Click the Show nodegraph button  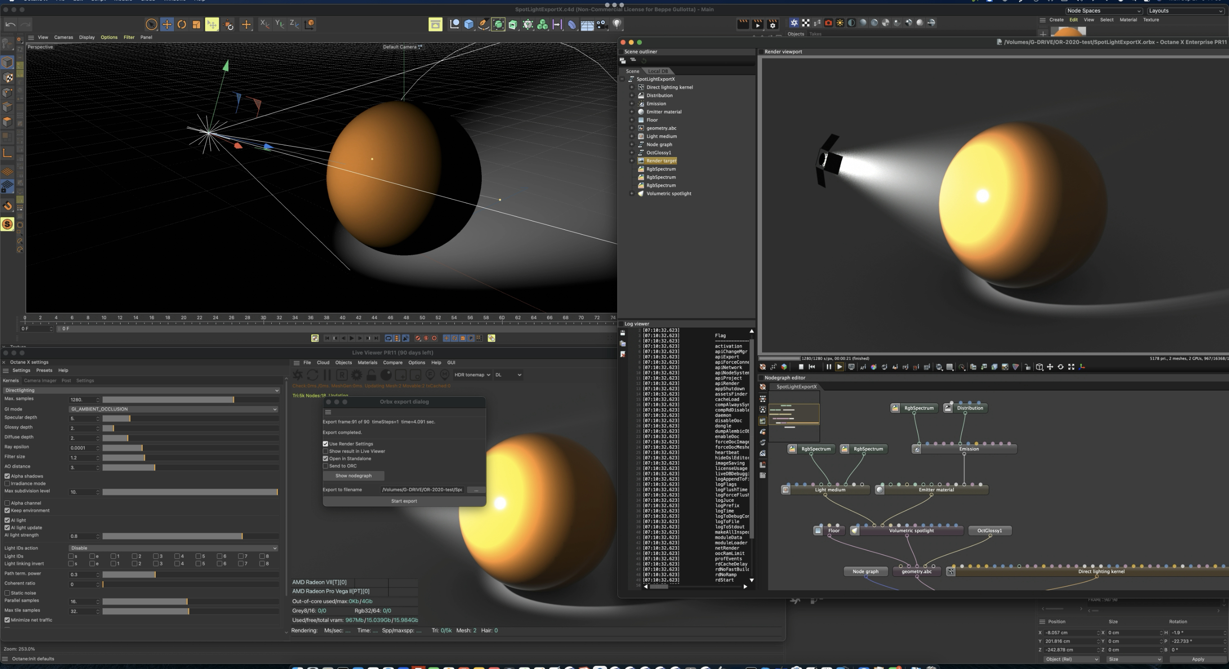point(354,476)
